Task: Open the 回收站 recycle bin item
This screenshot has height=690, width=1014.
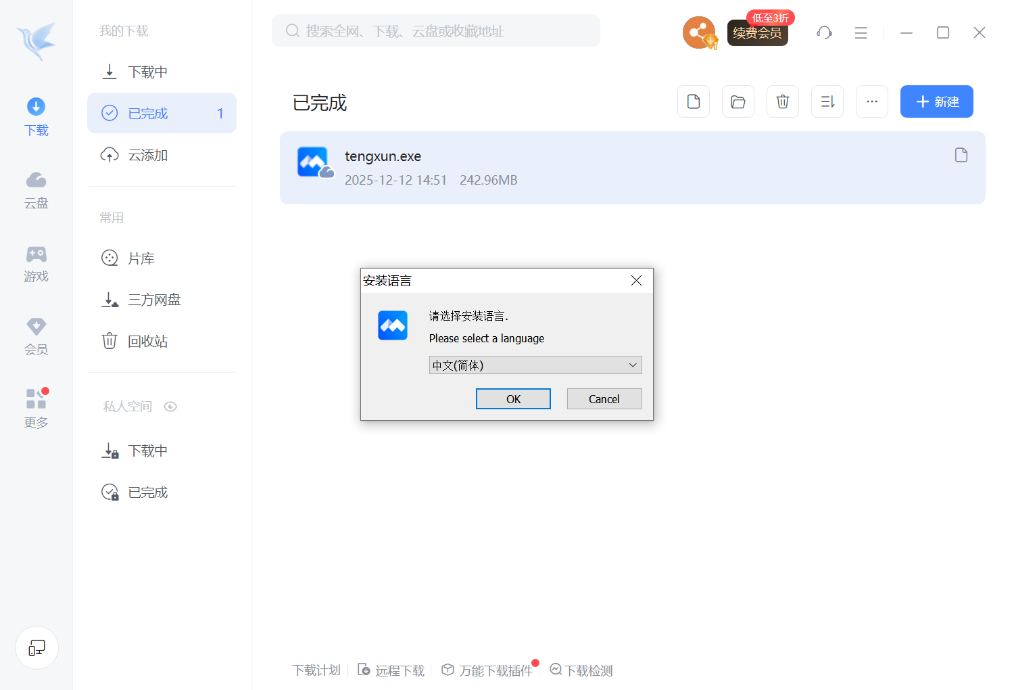Action: tap(162, 341)
